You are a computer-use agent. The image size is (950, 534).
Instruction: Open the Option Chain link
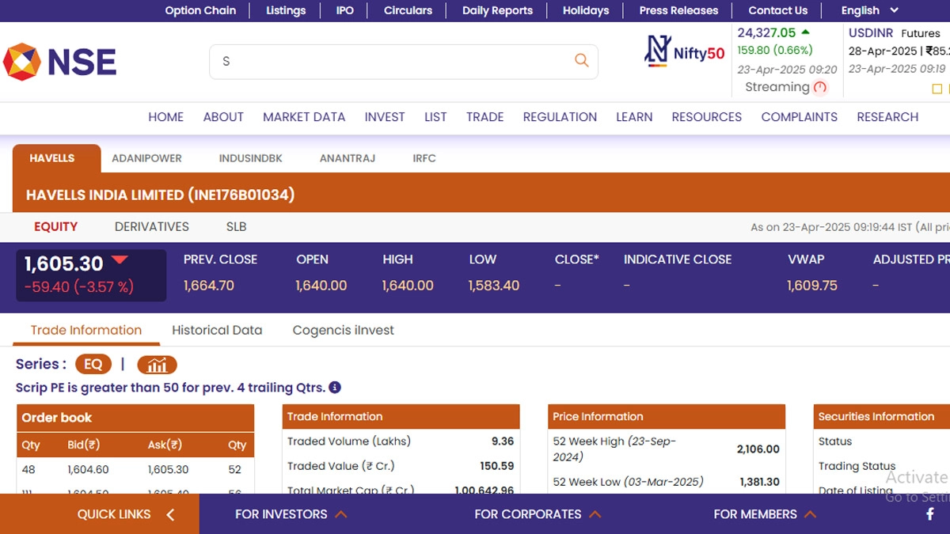tap(200, 10)
